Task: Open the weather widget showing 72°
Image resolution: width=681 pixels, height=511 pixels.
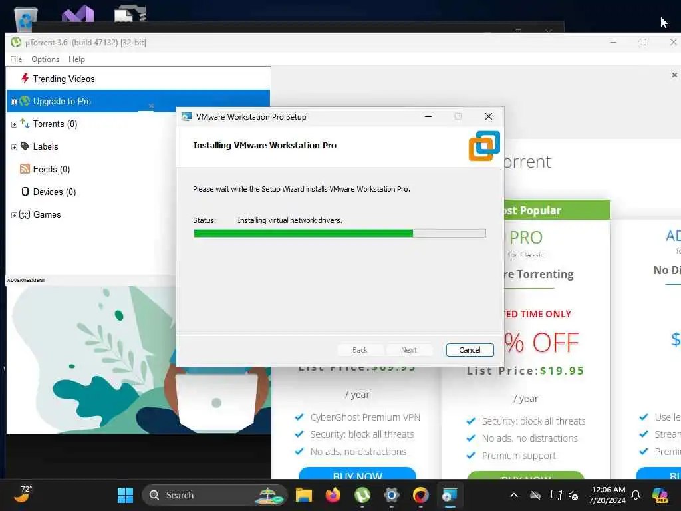Action: pos(23,494)
